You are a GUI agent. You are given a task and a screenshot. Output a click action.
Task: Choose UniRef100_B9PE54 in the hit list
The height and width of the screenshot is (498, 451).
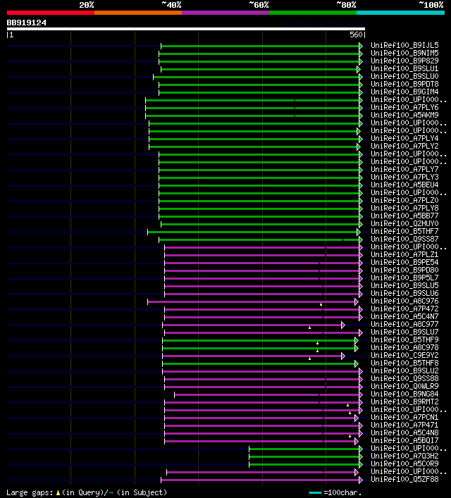[404, 262]
